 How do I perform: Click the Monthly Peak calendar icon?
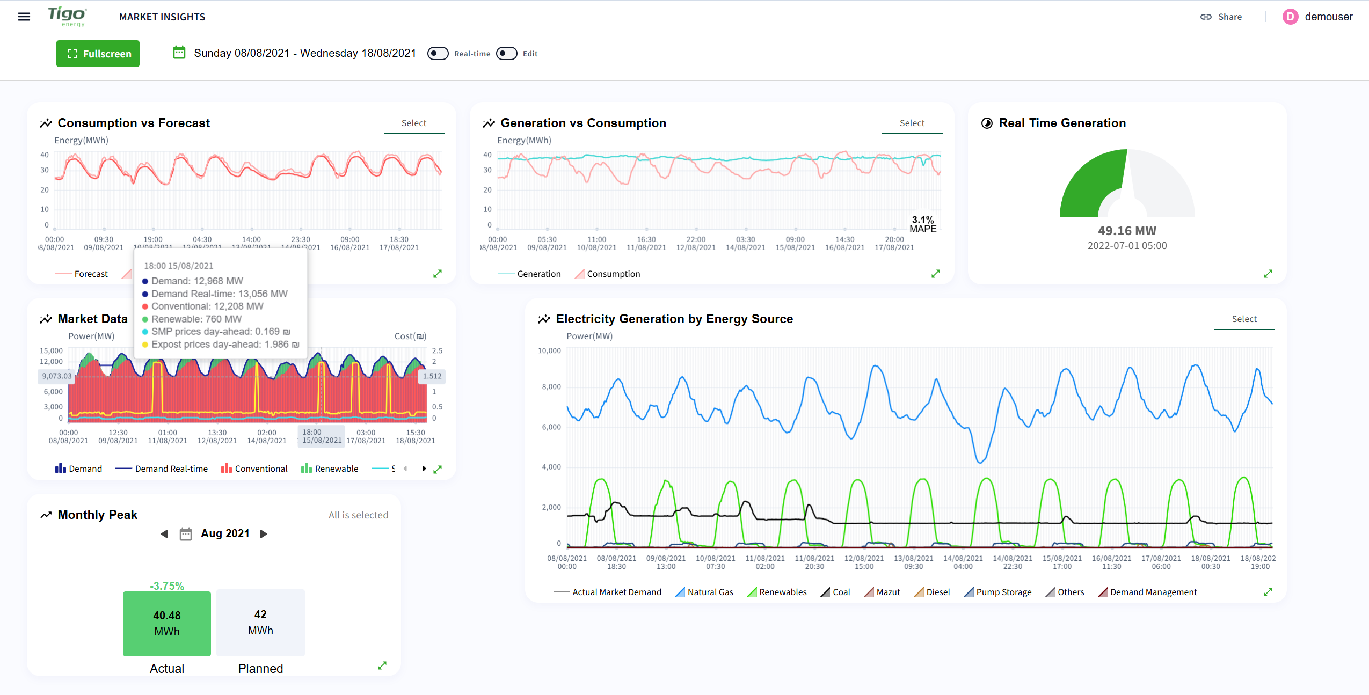coord(186,534)
